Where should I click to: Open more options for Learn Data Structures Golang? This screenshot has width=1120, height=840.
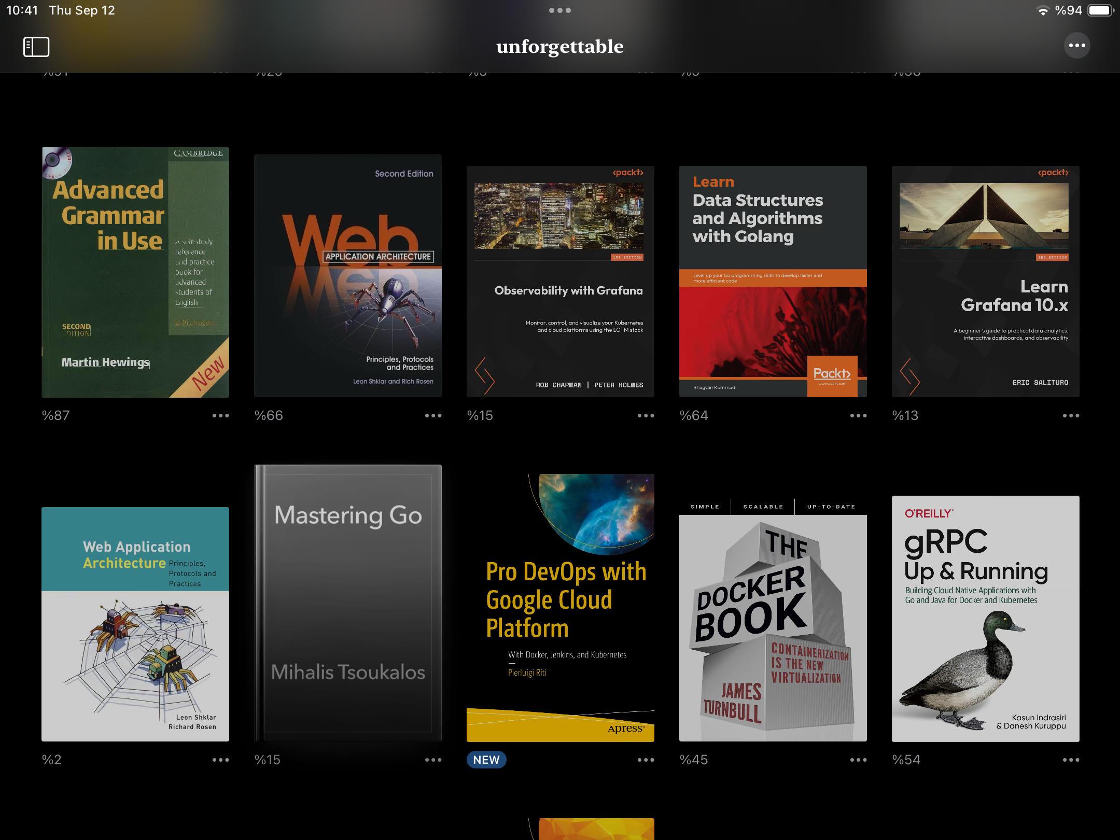tap(858, 415)
